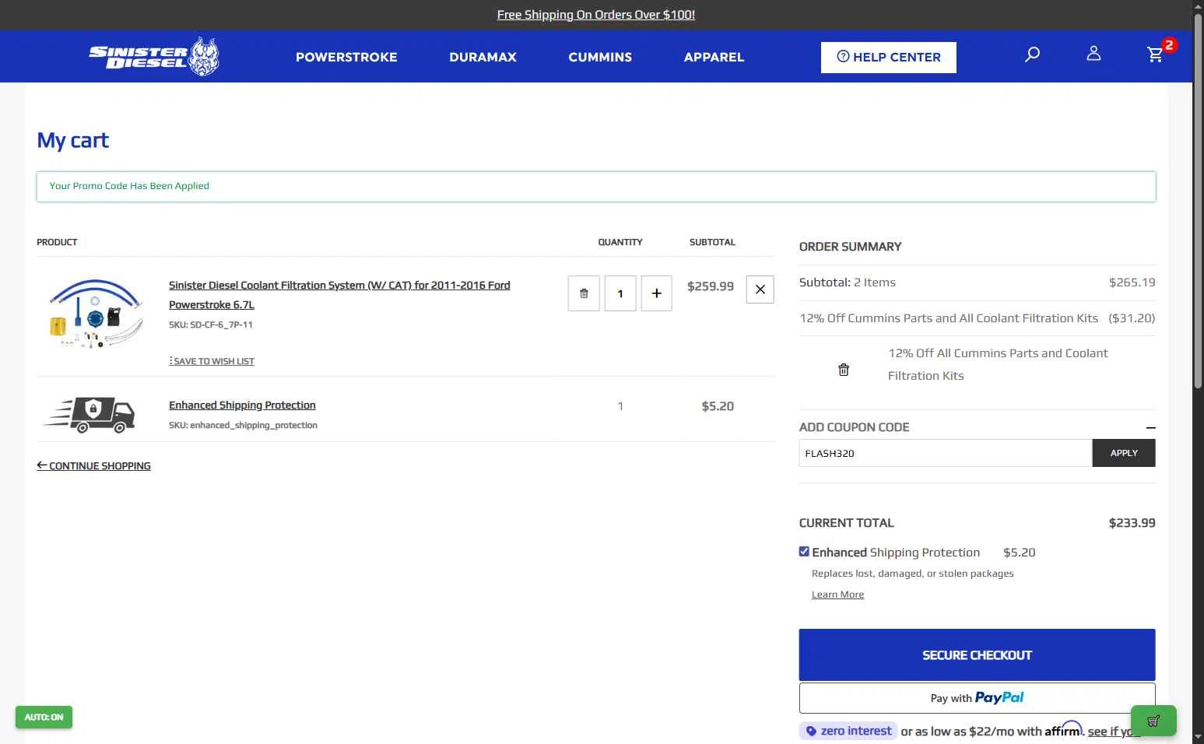Click the Subtotal $265.19 amount
The height and width of the screenshot is (744, 1204).
tap(1132, 283)
